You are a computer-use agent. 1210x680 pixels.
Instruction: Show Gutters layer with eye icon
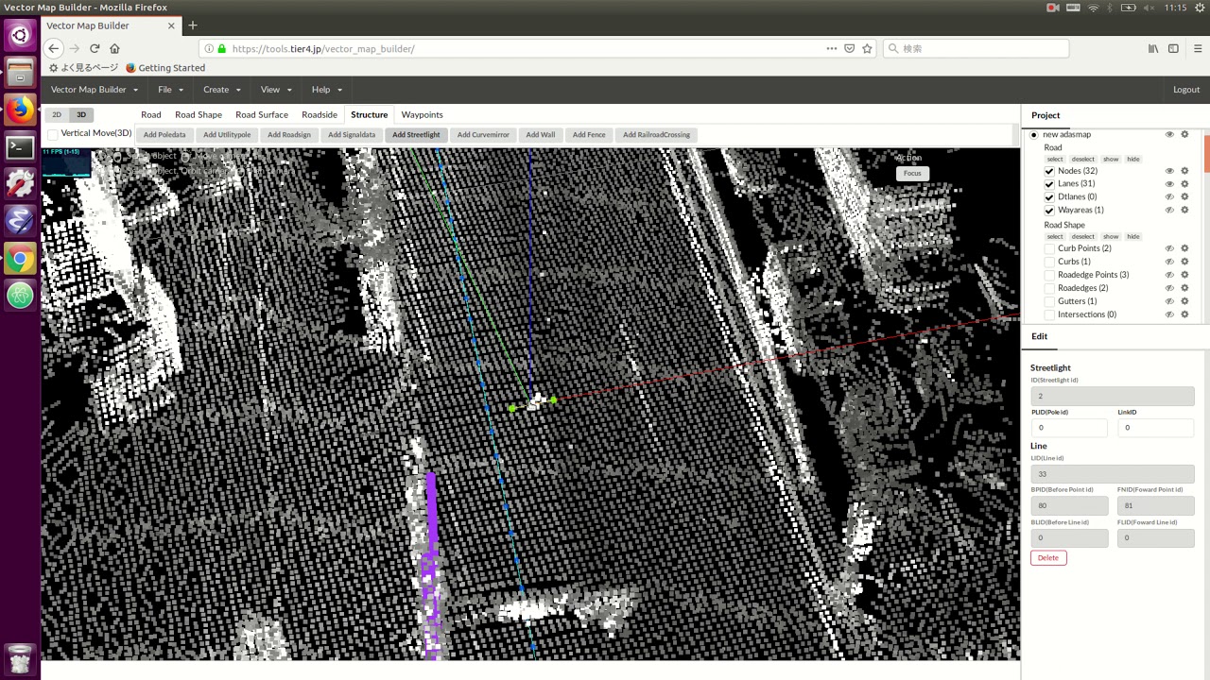click(1169, 301)
